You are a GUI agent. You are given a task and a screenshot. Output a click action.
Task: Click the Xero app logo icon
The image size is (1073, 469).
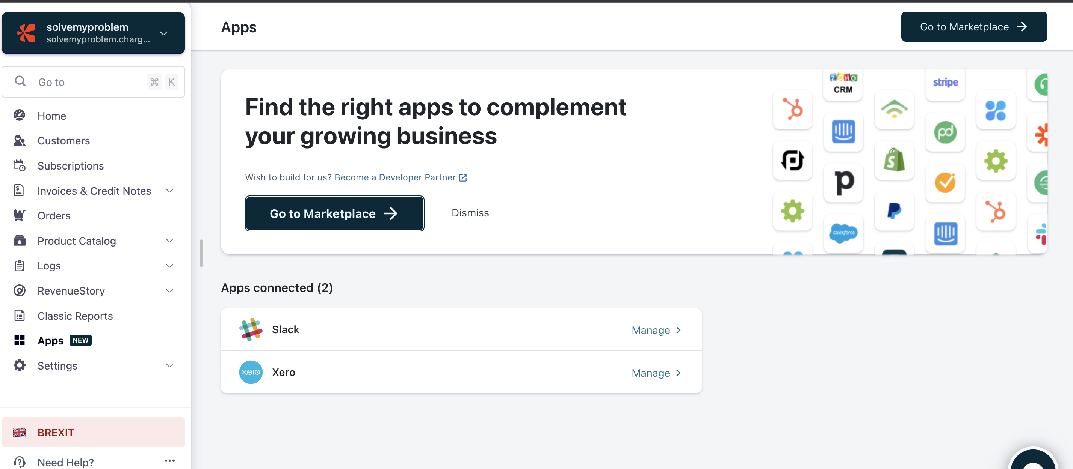[x=251, y=372]
